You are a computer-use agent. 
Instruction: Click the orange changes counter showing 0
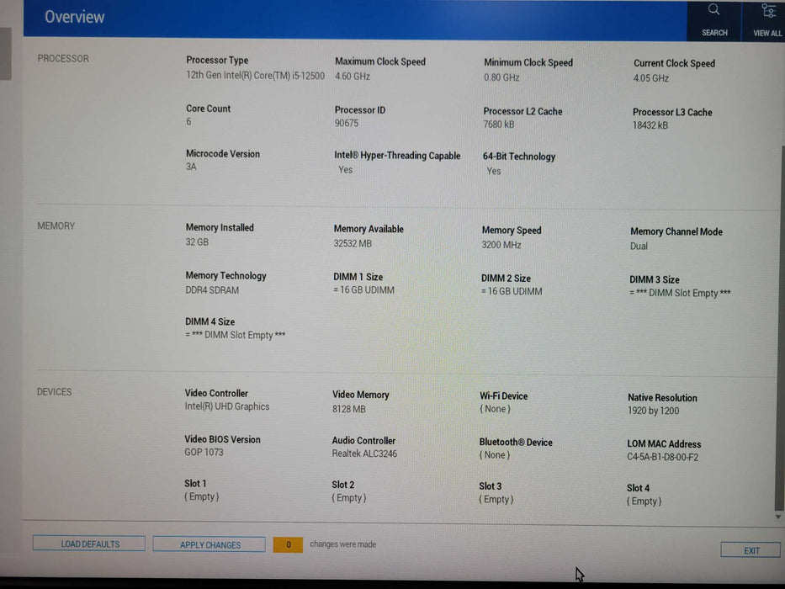click(288, 545)
